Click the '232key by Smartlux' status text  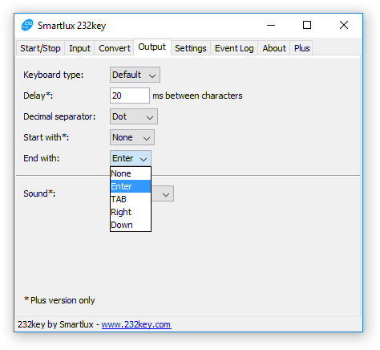[x=55, y=324]
